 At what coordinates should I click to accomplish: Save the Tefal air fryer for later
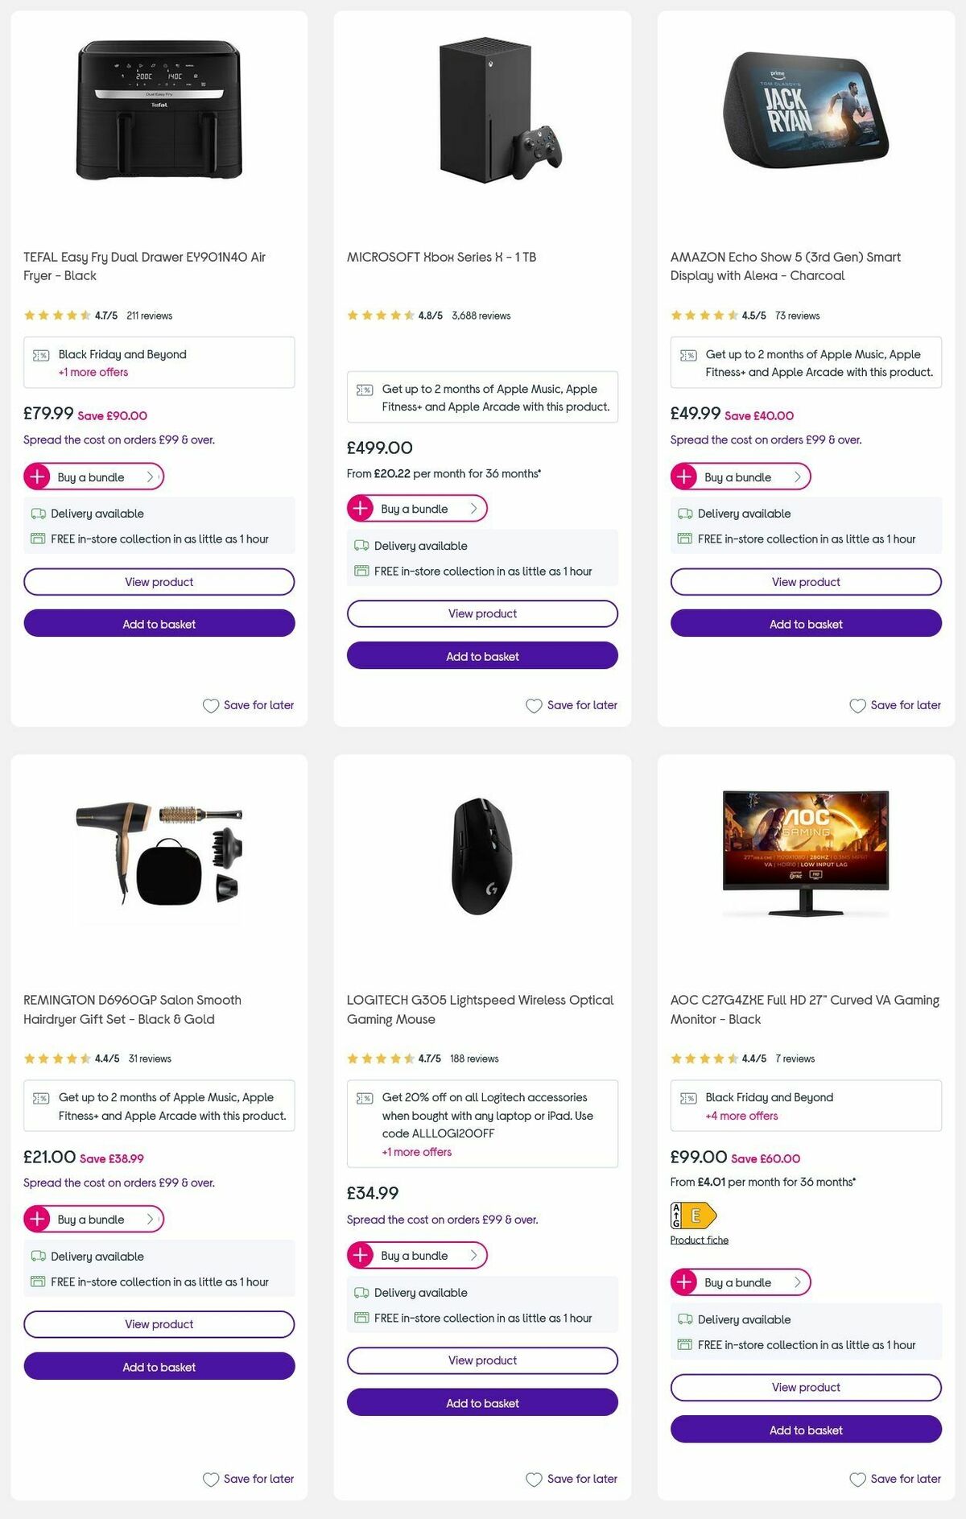[248, 705]
